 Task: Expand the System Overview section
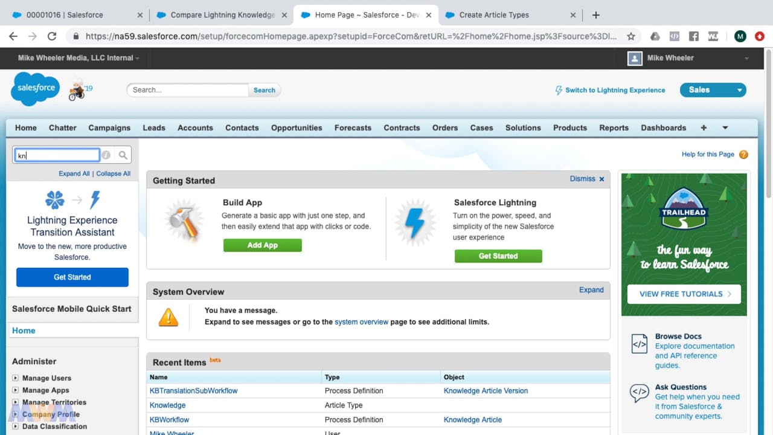point(591,290)
